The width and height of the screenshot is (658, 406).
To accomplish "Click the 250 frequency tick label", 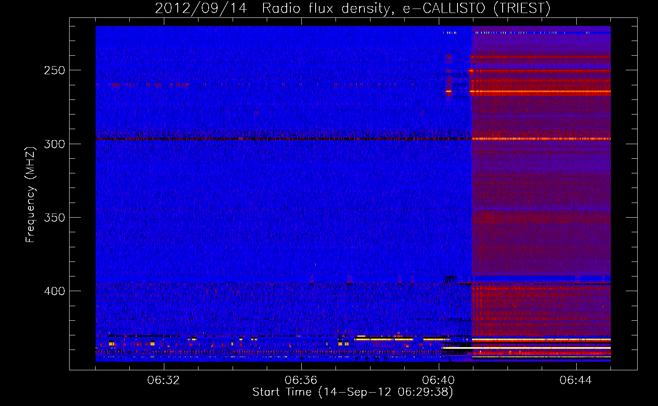I will pos(54,70).
